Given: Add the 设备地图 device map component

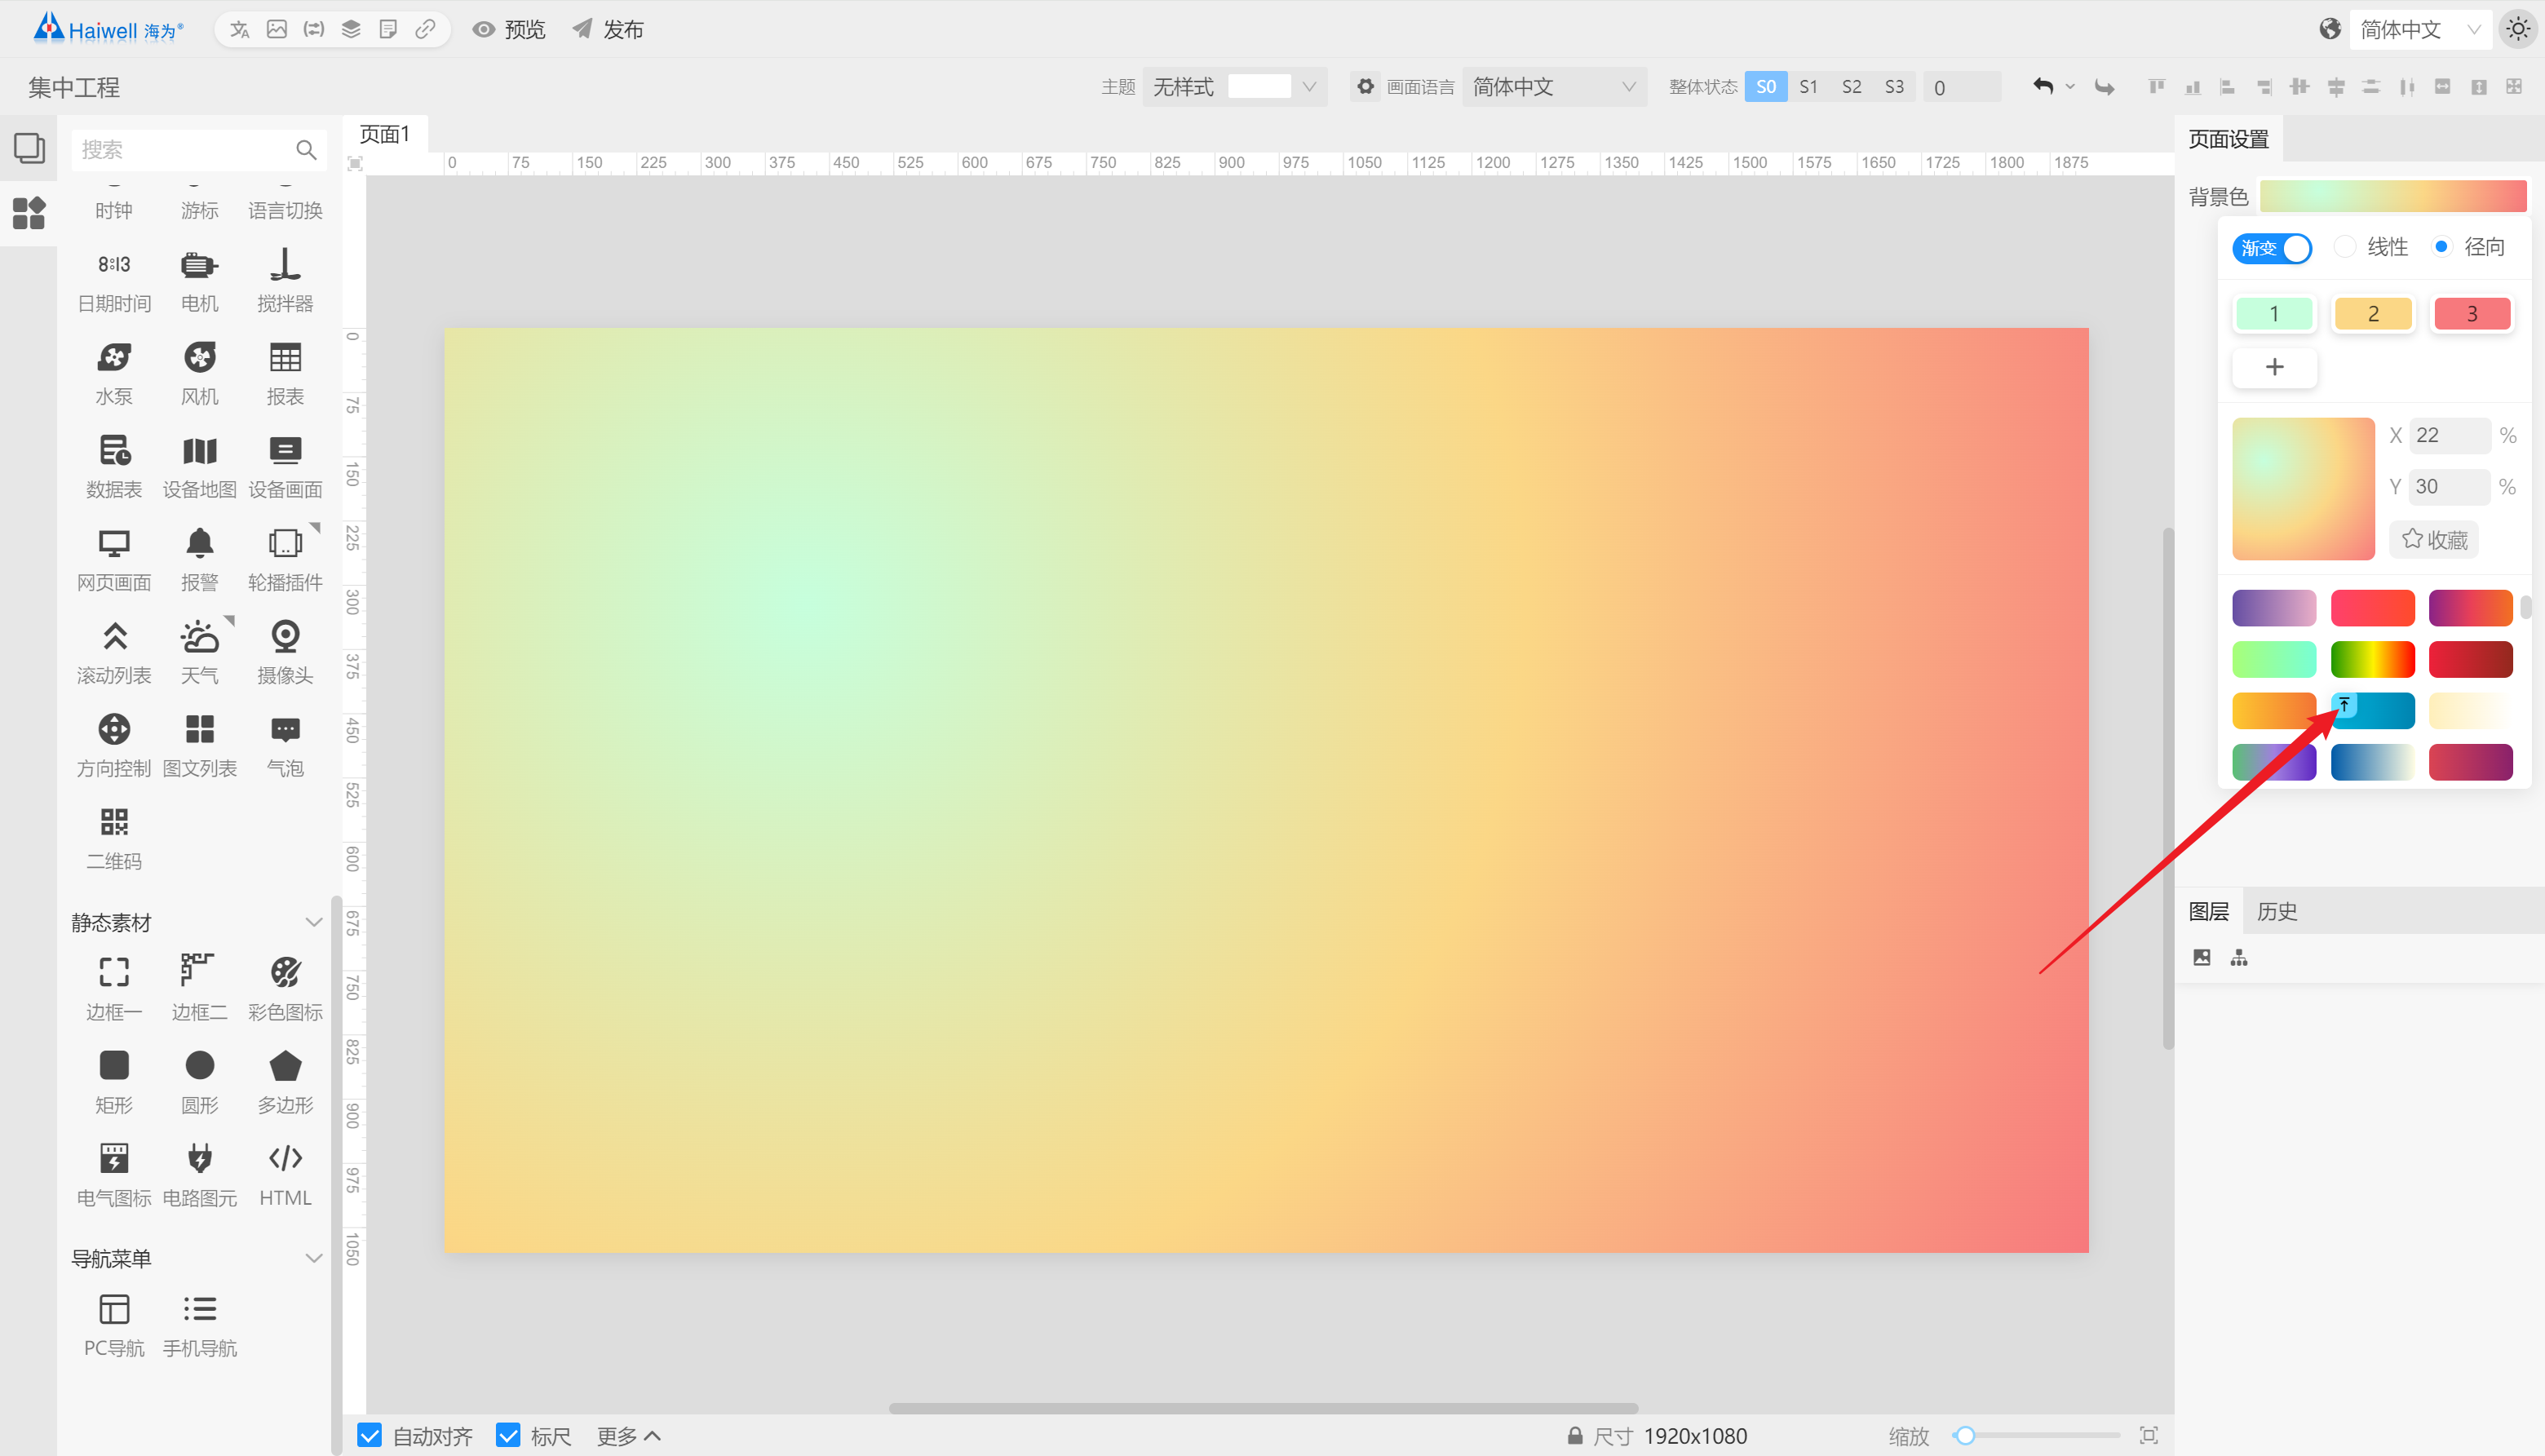Looking at the screenshot, I should pos(199,467).
